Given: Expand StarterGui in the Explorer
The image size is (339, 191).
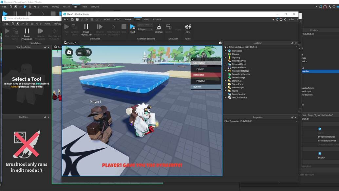Looking at the screenshot, I should coord(225,81).
